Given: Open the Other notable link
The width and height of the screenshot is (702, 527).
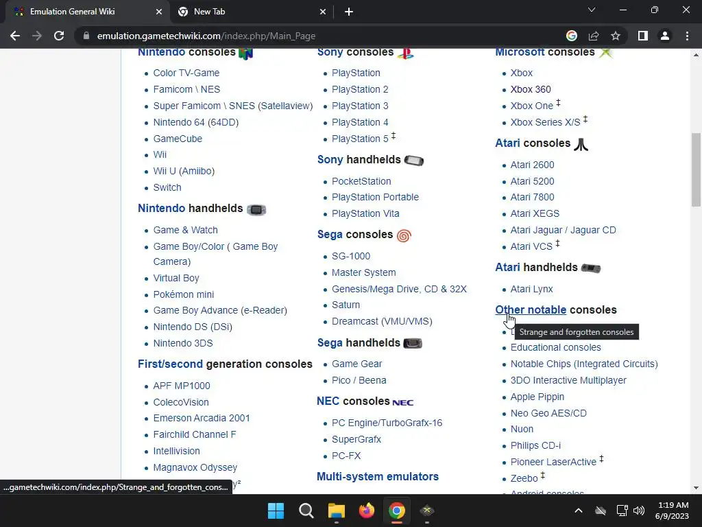Looking at the screenshot, I should pyautogui.click(x=531, y=309).
